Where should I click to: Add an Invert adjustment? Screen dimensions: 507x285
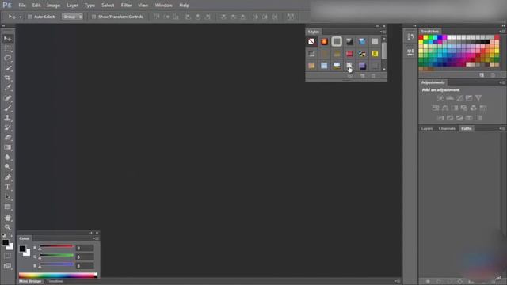(440, 118)
